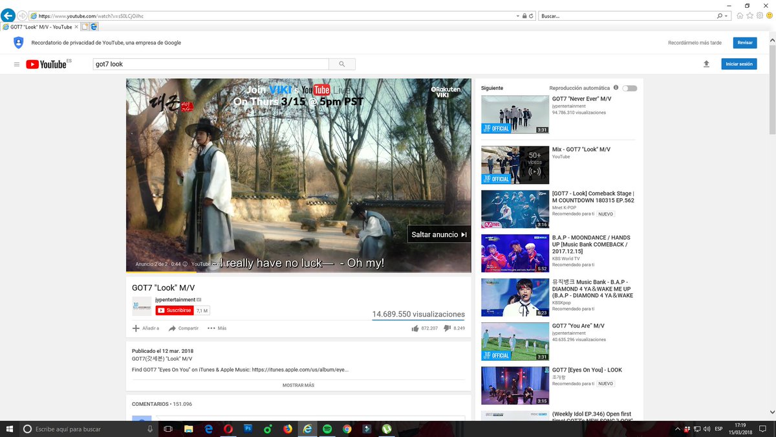The height and width of the screenshot is (437, 776).
Task: Go to YouTube home via logo
Action: point(47,64)
